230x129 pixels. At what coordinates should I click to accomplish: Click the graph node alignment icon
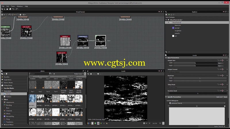[x=12, y=15]
